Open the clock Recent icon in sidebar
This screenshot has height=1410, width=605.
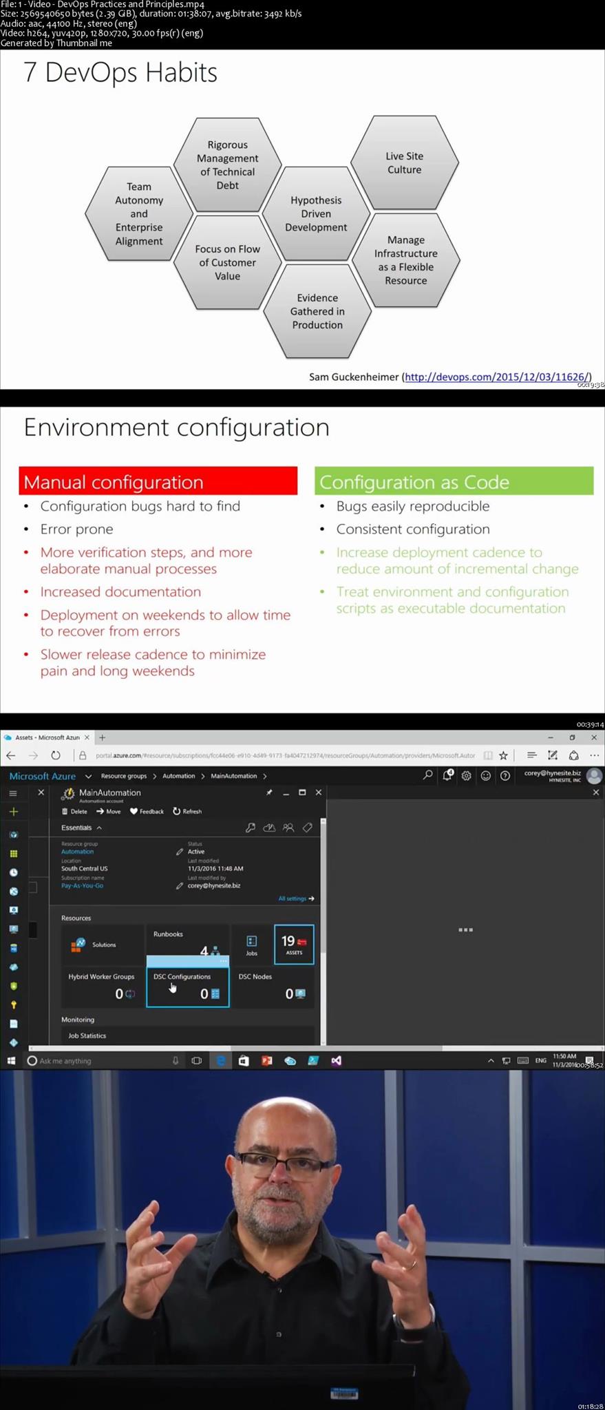13,872
